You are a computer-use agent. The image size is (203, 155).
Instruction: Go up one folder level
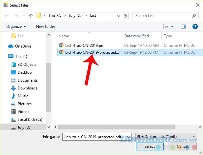point(31,16)
